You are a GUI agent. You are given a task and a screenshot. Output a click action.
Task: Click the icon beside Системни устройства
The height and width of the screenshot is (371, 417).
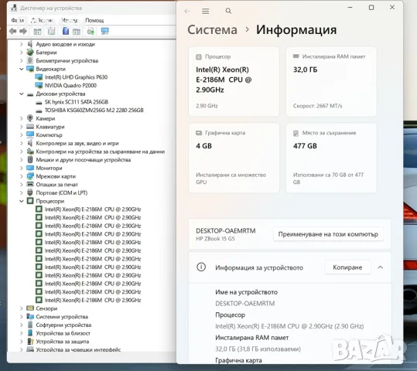[x=30, y=317]
